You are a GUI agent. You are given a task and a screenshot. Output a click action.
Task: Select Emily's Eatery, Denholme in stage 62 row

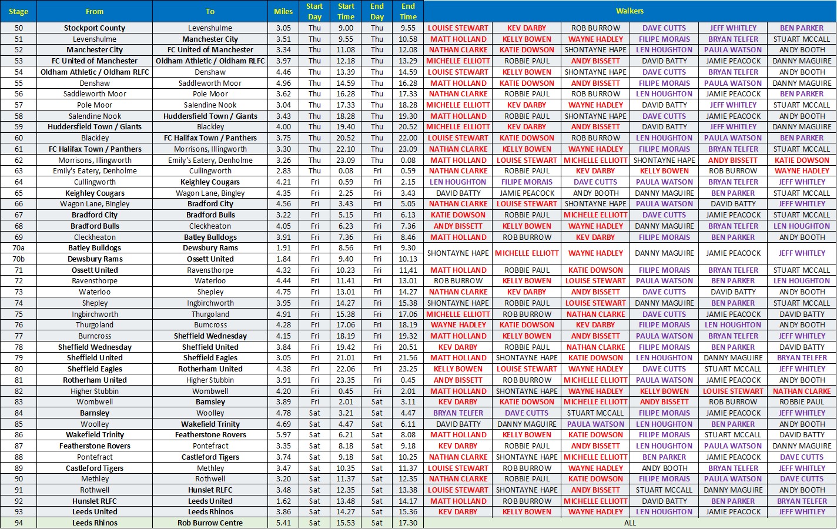[x=210, y=160]
